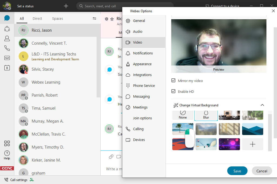Open the apps grid icon in the navigation rail

[7, 143]
